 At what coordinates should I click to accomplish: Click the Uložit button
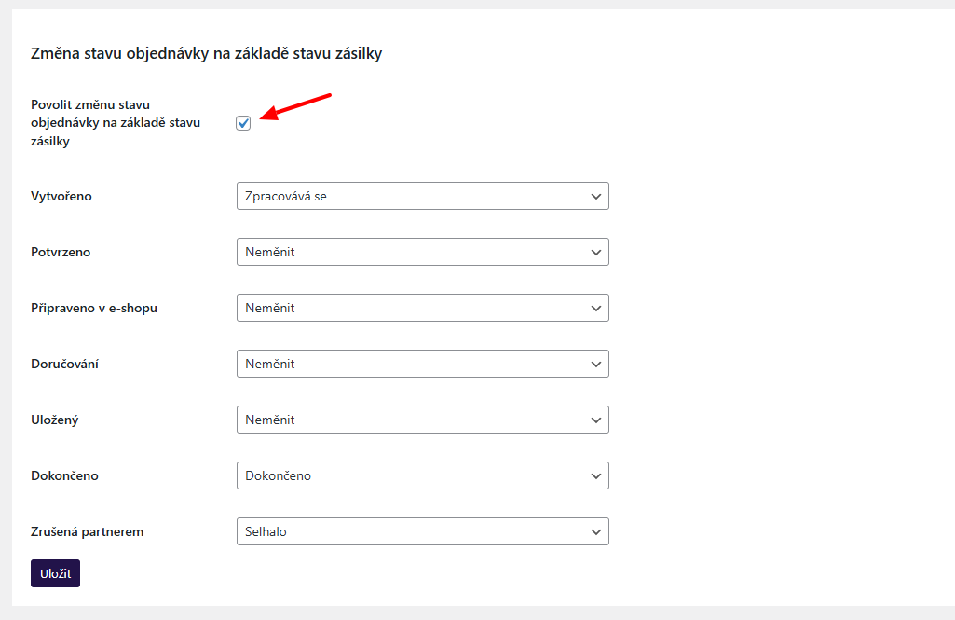tap(55, 573)
